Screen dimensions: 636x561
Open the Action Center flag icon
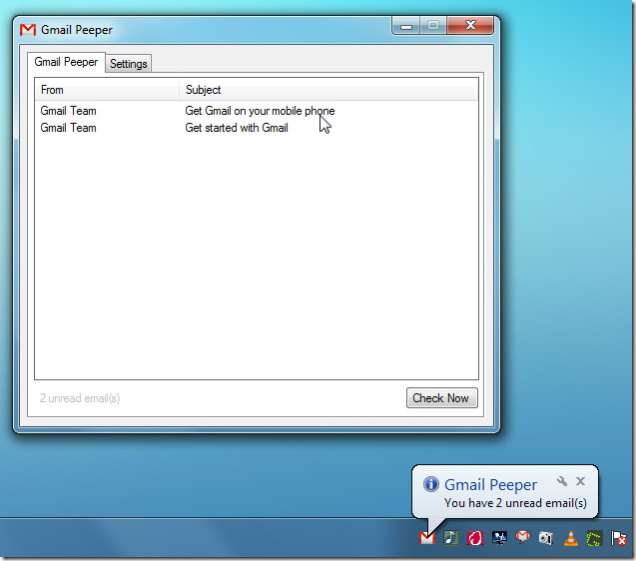[x=619, y=538]
